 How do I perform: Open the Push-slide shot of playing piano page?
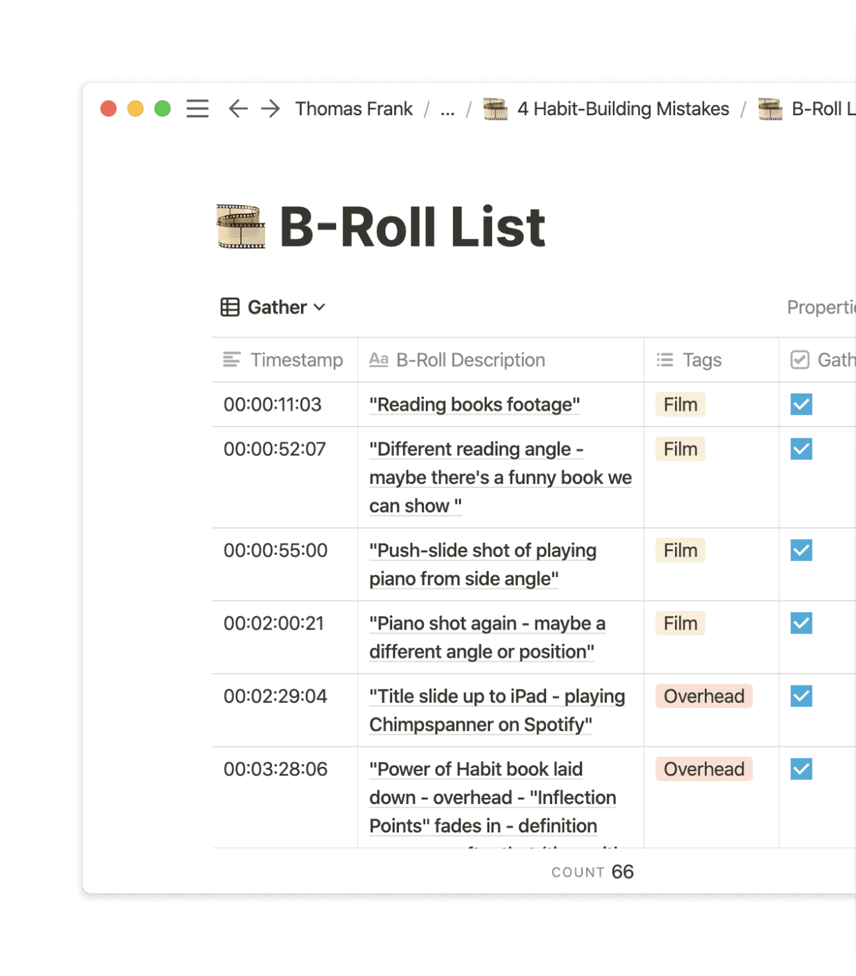483,564
